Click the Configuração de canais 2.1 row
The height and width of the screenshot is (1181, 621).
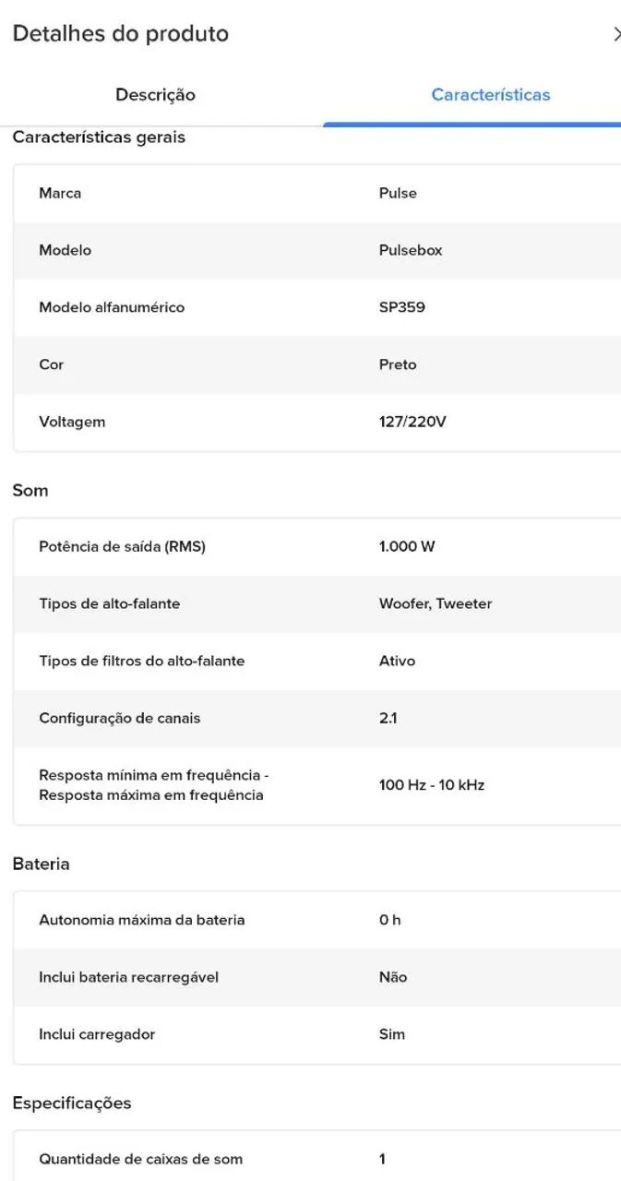[x=317, y=719]
